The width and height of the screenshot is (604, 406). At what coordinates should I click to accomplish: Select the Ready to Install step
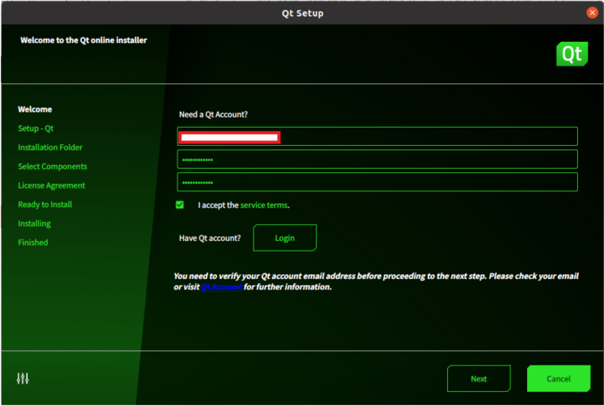click(44, 205)
